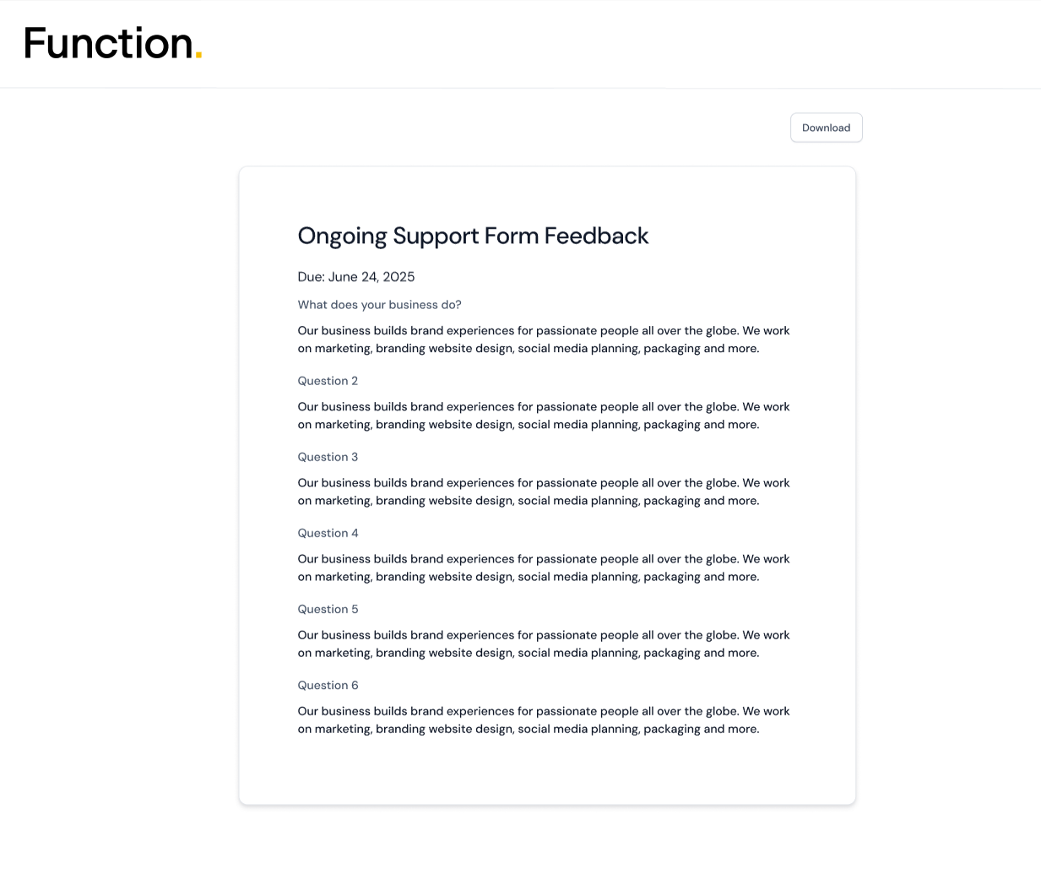Select the 'What does your business do?' label
The width and height of the screenshot is (1041, 869).
pos(379,305)
